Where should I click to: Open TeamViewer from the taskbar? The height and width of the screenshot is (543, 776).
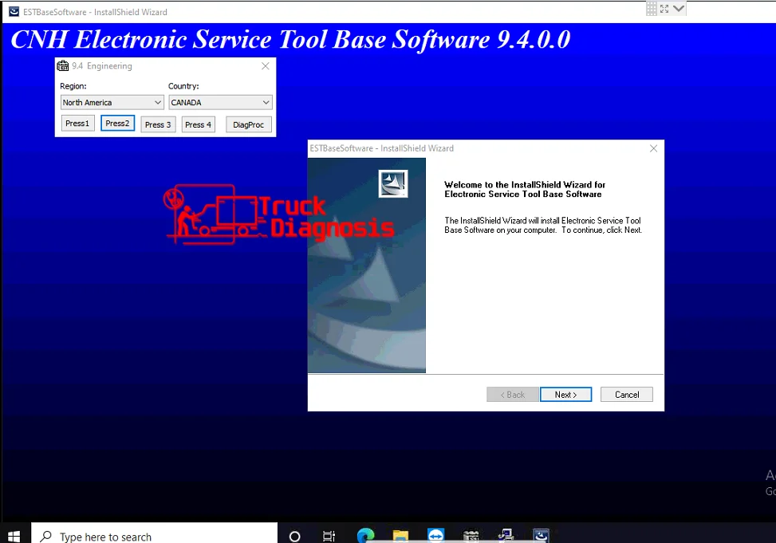click(435, 536)
